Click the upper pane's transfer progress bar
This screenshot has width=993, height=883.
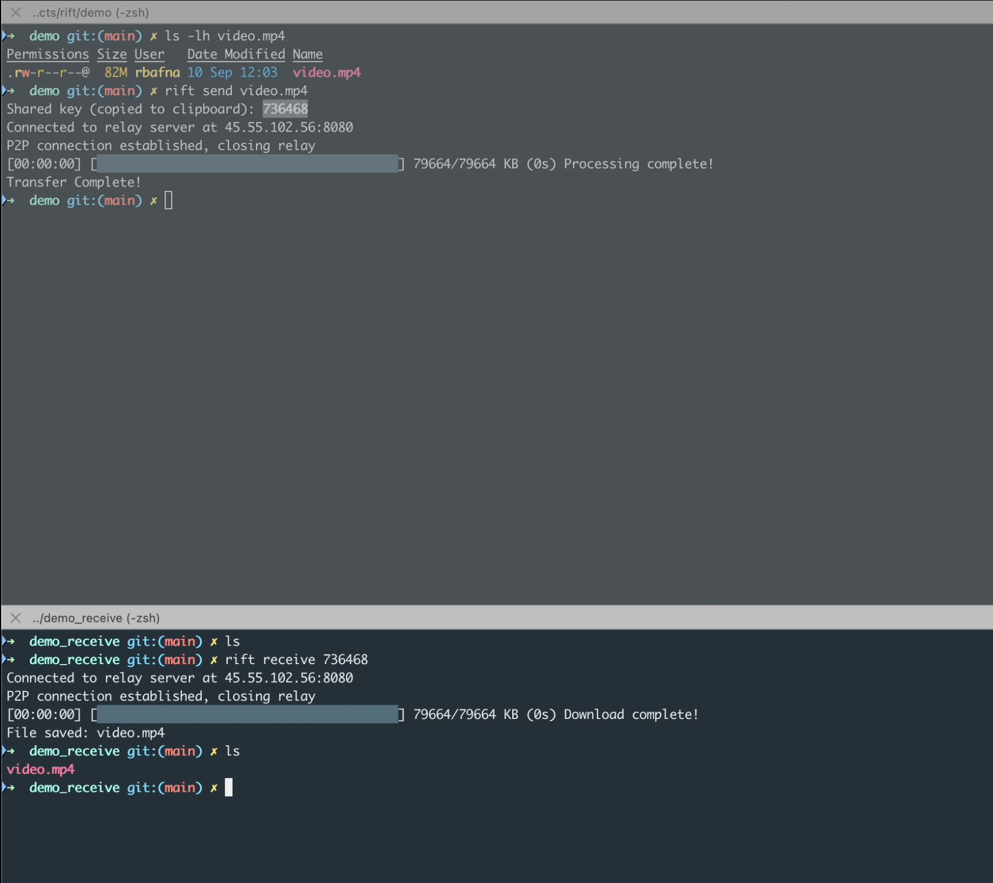coord(248,164)
